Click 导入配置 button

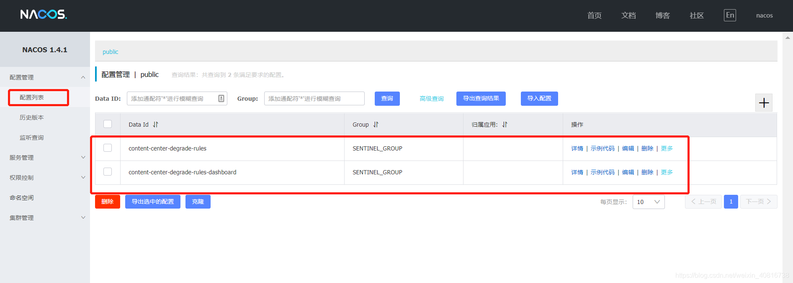pyautogui.click(x=539, y=99)
